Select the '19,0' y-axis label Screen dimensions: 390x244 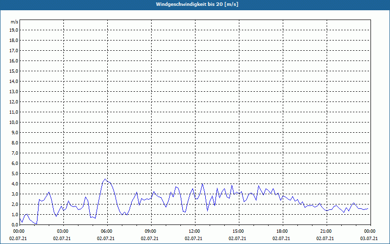pos(14,30)
